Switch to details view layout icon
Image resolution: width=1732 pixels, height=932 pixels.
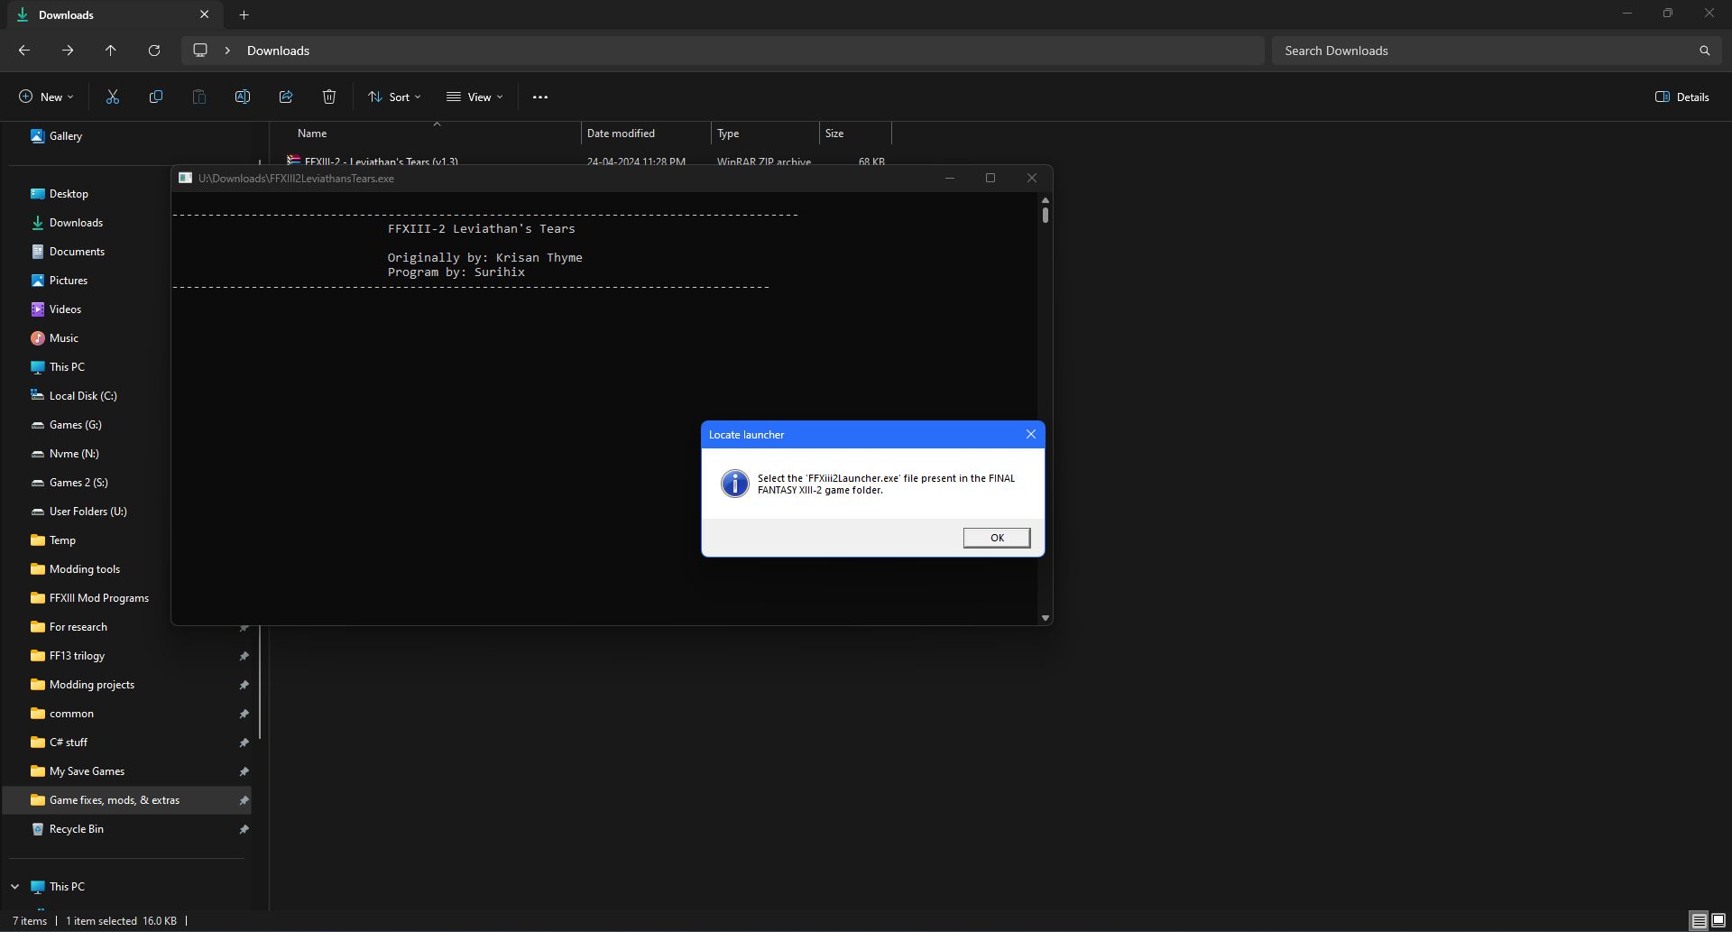(x=1700, y=921)
